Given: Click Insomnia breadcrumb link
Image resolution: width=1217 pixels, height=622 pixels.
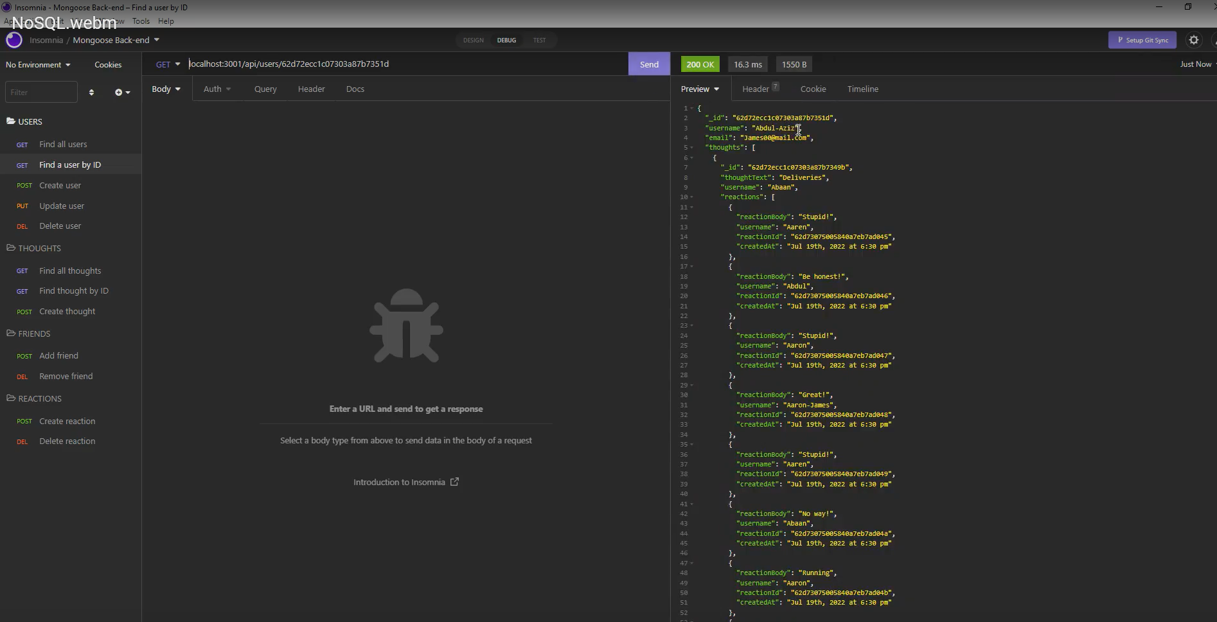Looking at the screenshot, I should coord(46,40).
